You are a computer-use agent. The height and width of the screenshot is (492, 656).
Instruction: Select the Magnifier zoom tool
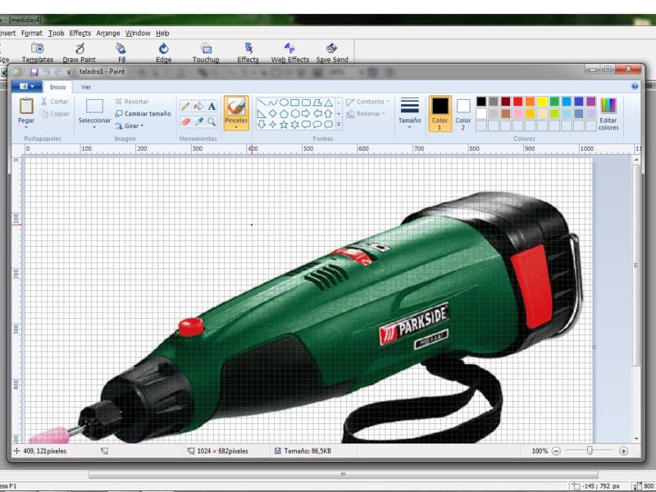pyautogui.click(x=212, y=121)
